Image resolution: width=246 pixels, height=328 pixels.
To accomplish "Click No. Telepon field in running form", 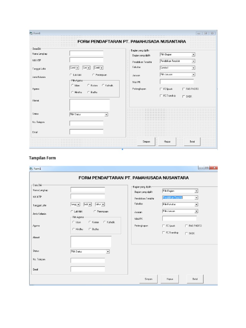I will (x=88, y=260).
